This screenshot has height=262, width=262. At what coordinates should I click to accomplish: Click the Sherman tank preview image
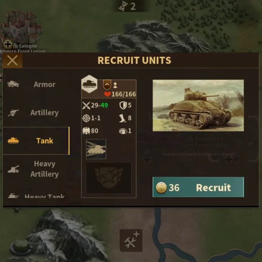(198, 105)
